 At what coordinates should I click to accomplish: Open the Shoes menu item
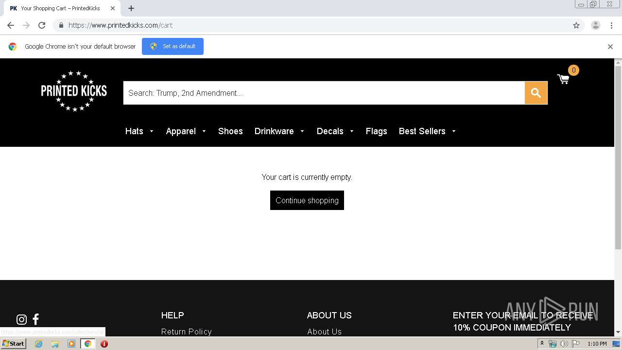pos(230,131)
